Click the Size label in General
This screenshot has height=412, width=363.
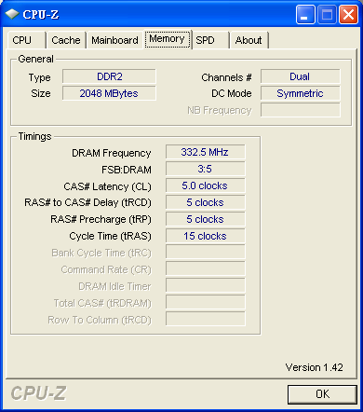click(41, 93)
